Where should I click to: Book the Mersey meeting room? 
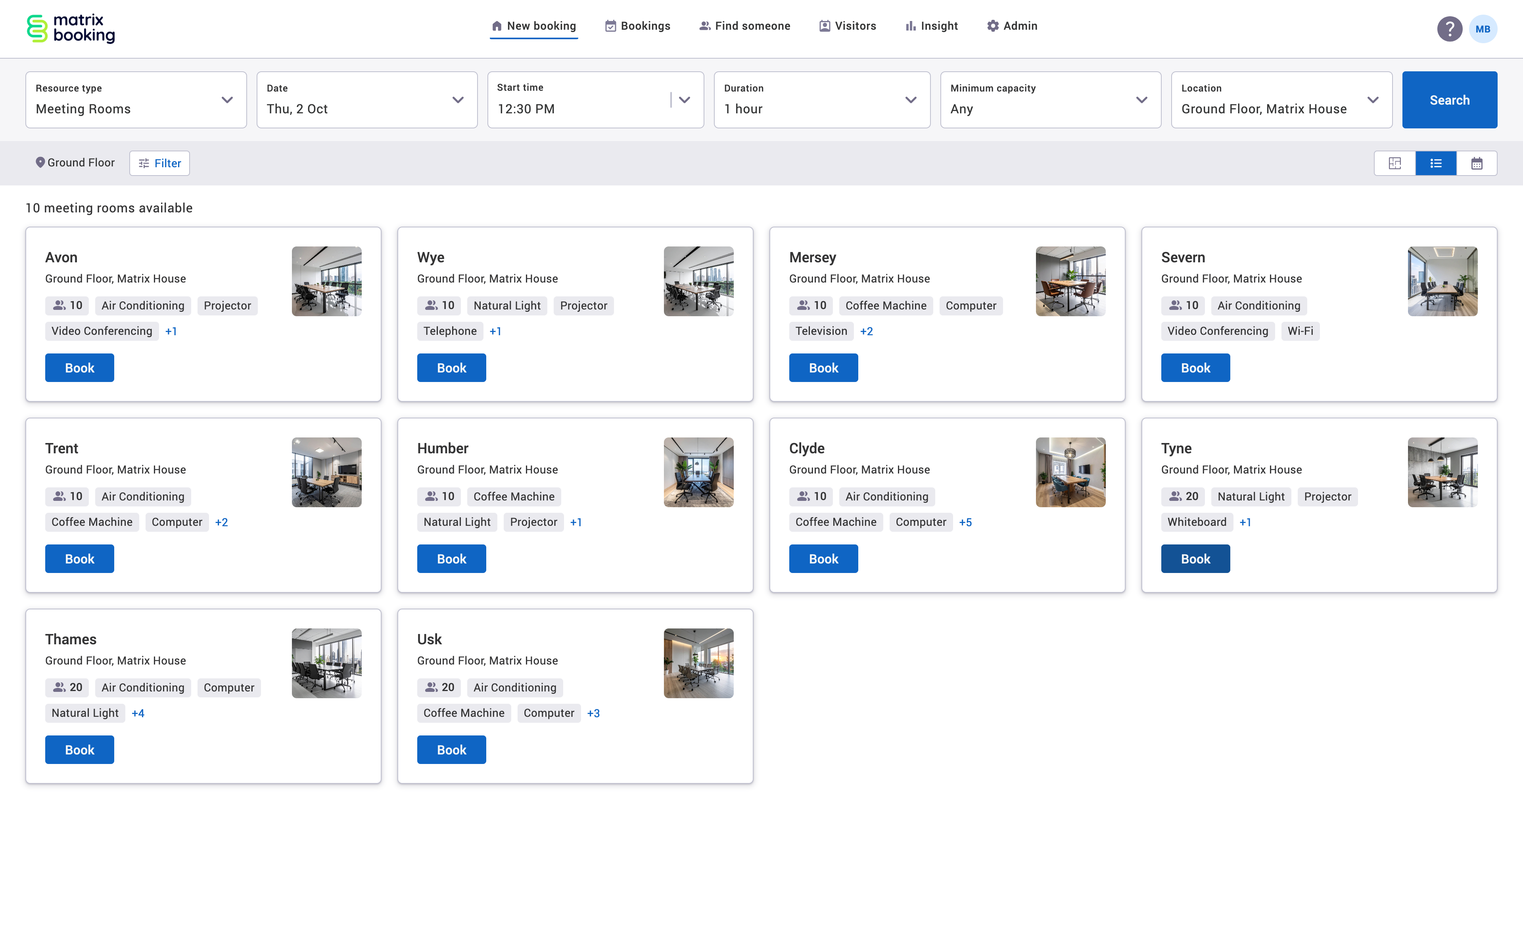pos(823,368)
